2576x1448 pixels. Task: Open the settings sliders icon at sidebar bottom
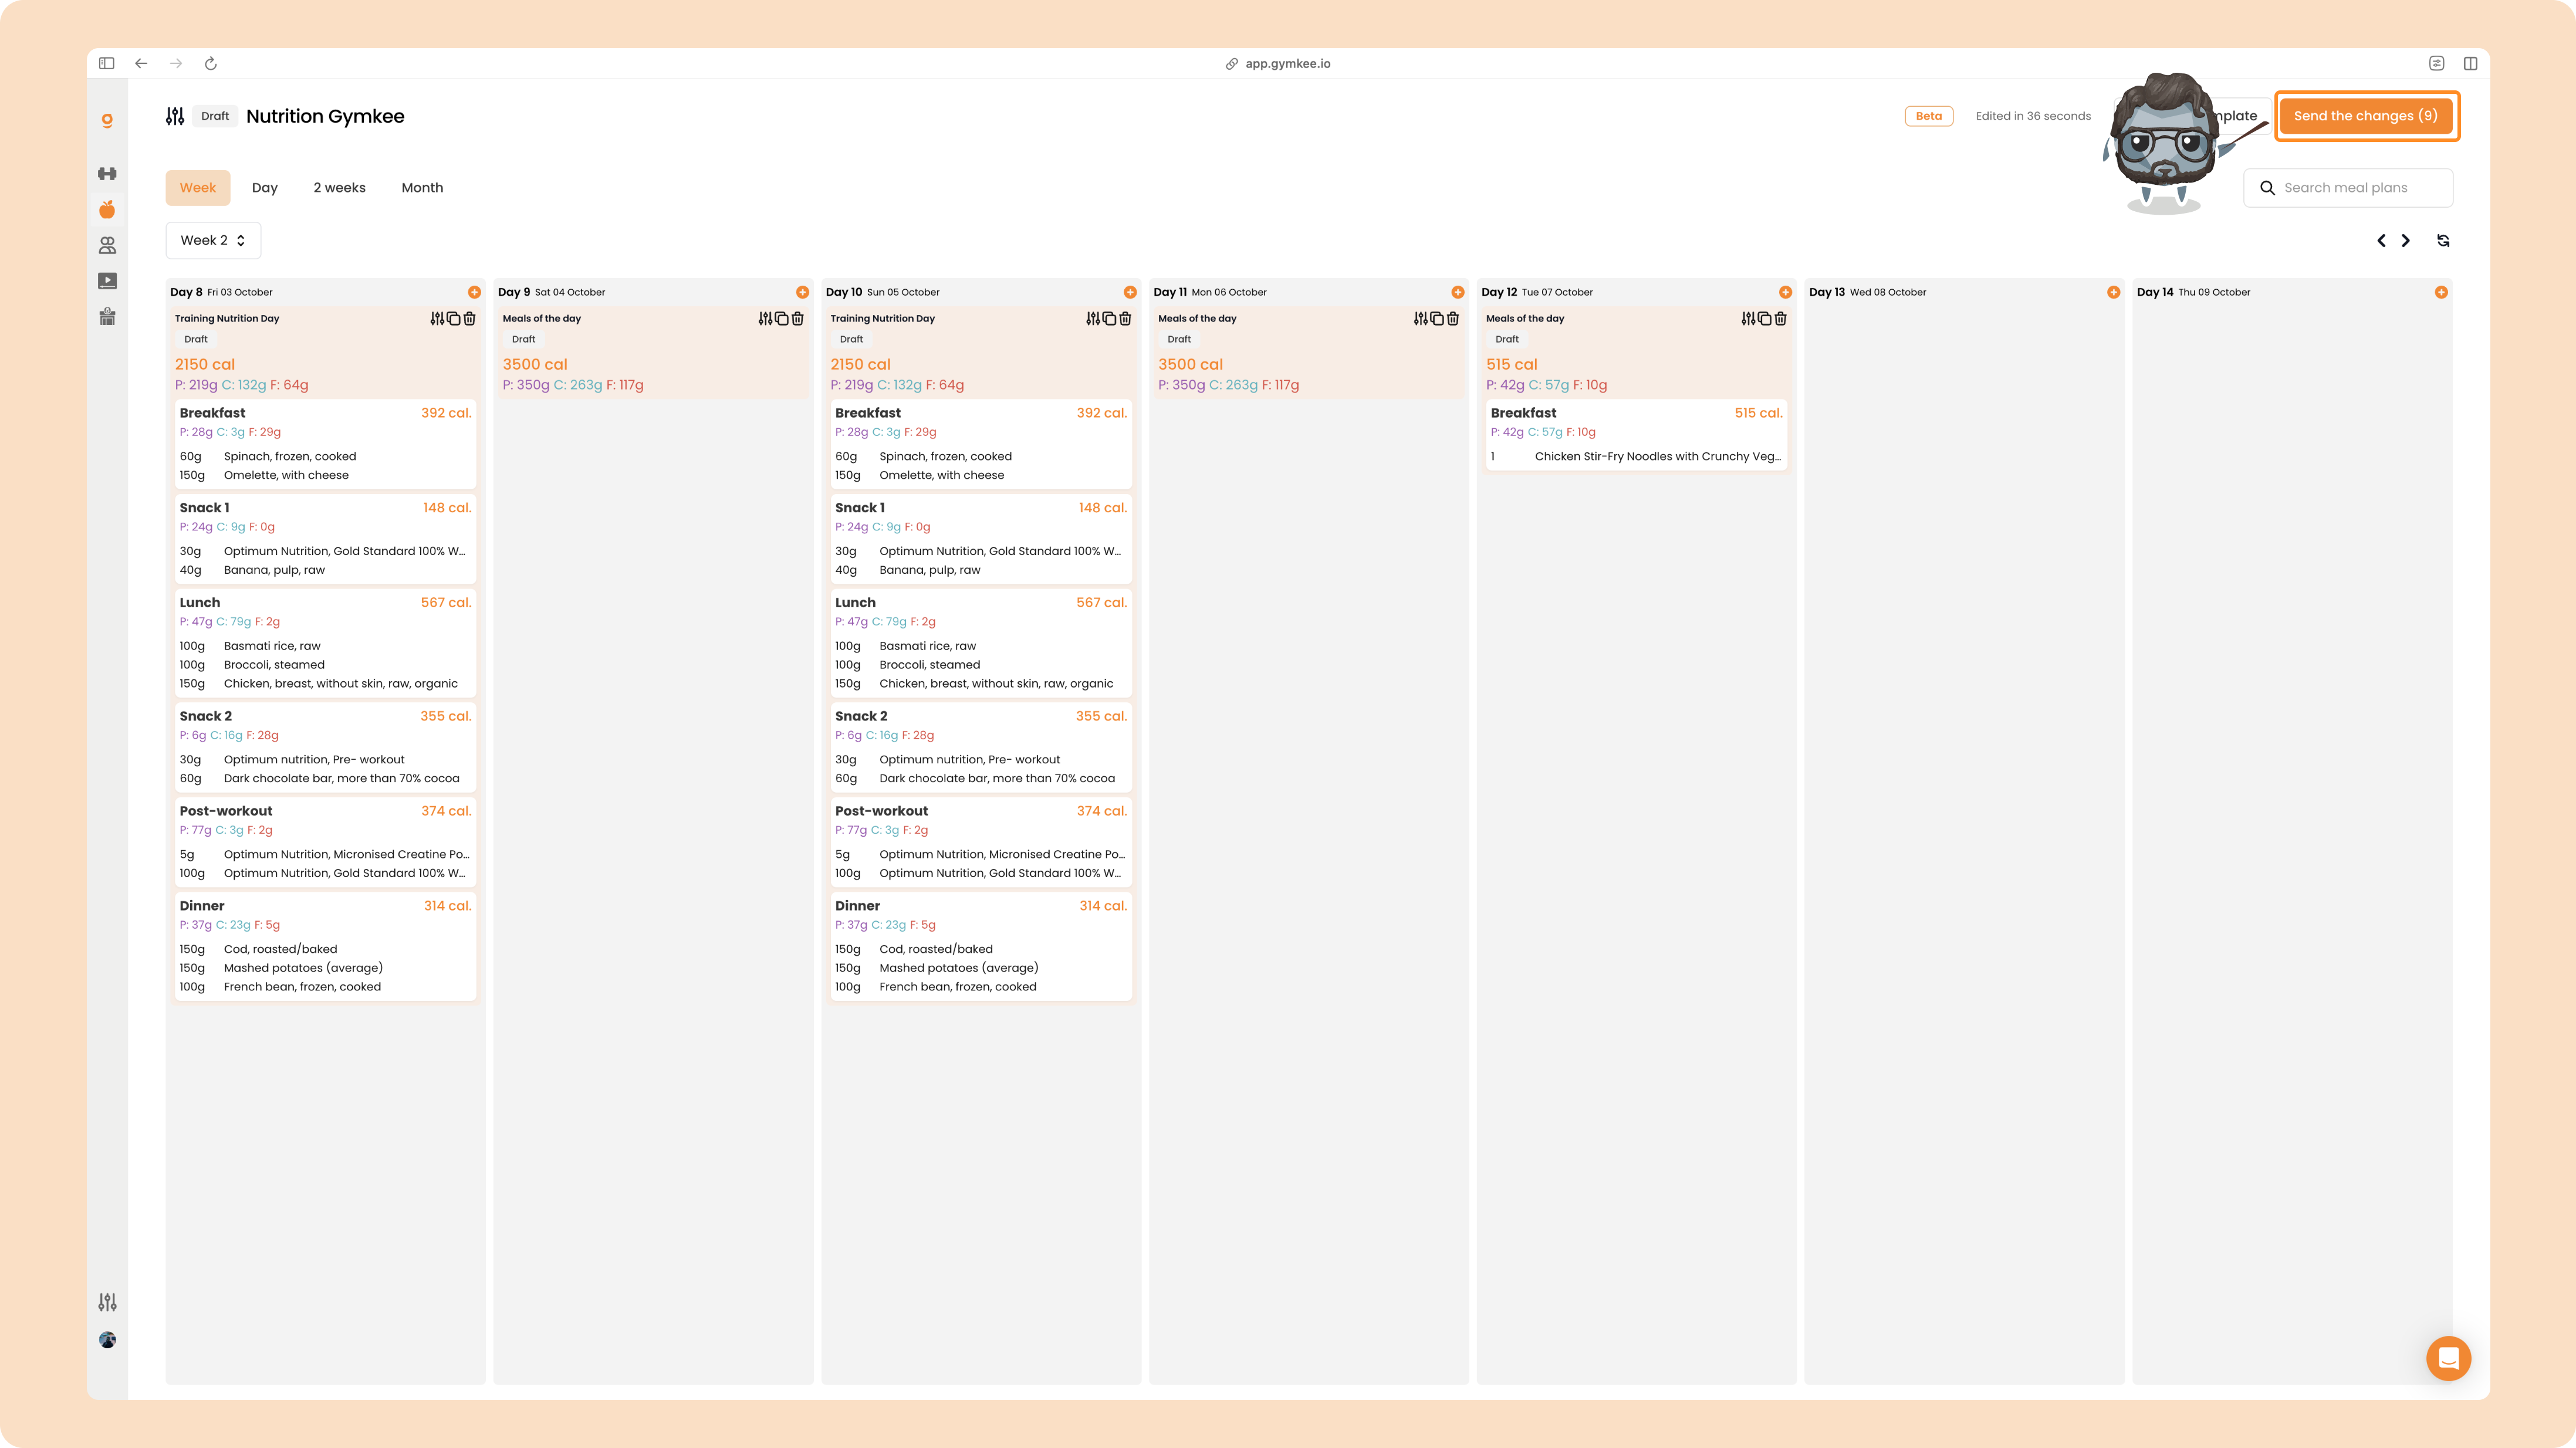(x=107, y=1302)
